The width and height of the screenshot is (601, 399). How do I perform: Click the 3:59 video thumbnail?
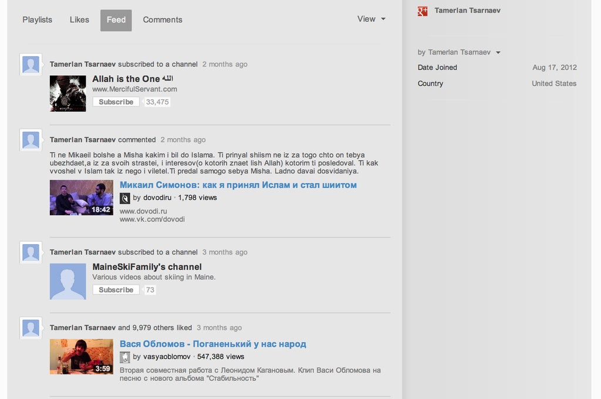[81, 356]
